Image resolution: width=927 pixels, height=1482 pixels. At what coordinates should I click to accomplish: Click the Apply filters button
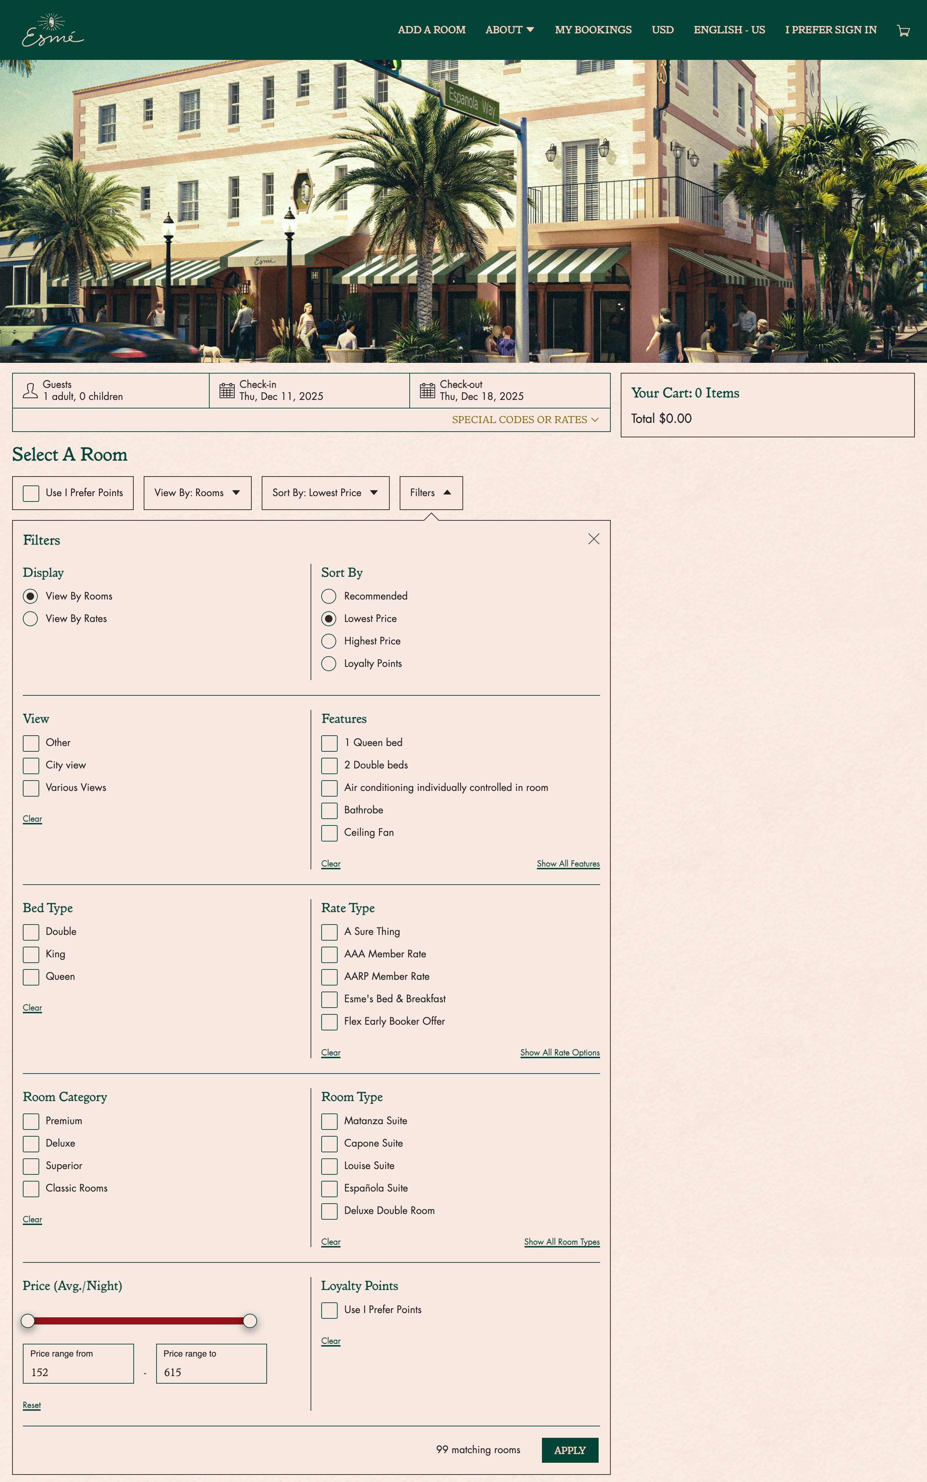(x=569, y=1450)
